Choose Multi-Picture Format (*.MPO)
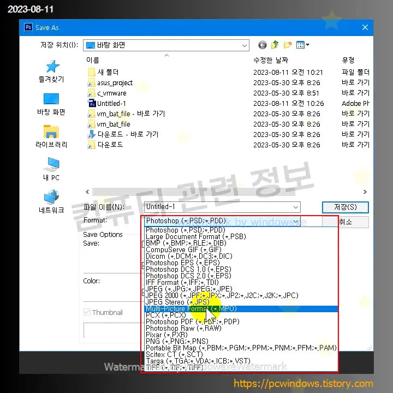 coord(241,308)
